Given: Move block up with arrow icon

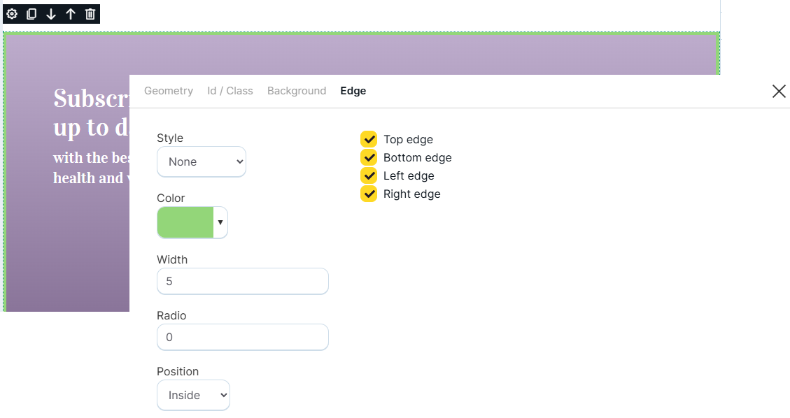Looking at the screenshot, I should 71,14.
